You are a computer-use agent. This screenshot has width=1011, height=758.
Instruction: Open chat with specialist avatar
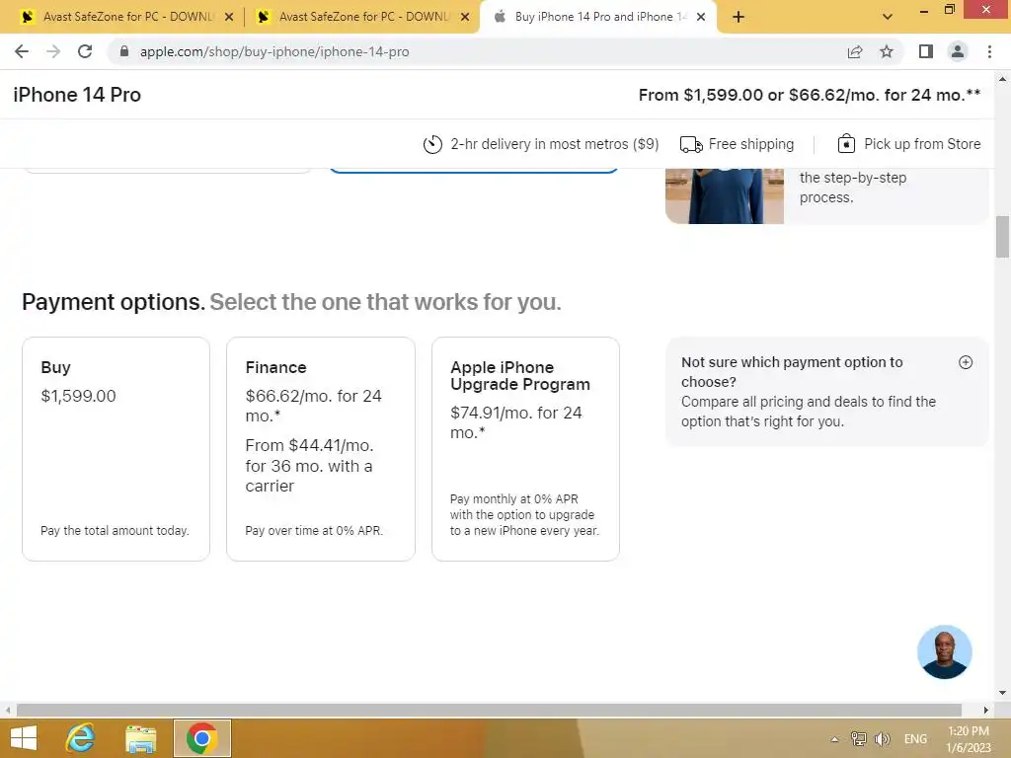point(945,651)
